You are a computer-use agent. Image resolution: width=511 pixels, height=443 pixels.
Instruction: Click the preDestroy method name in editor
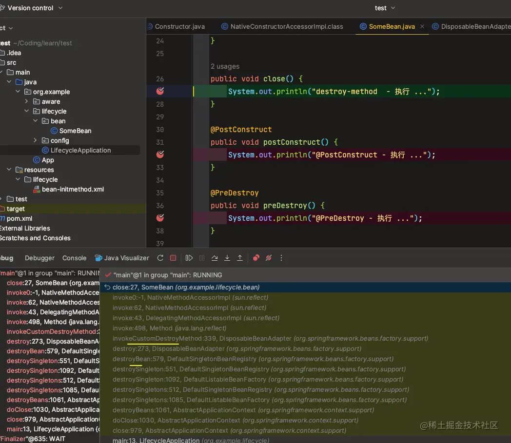coord(285,206)
